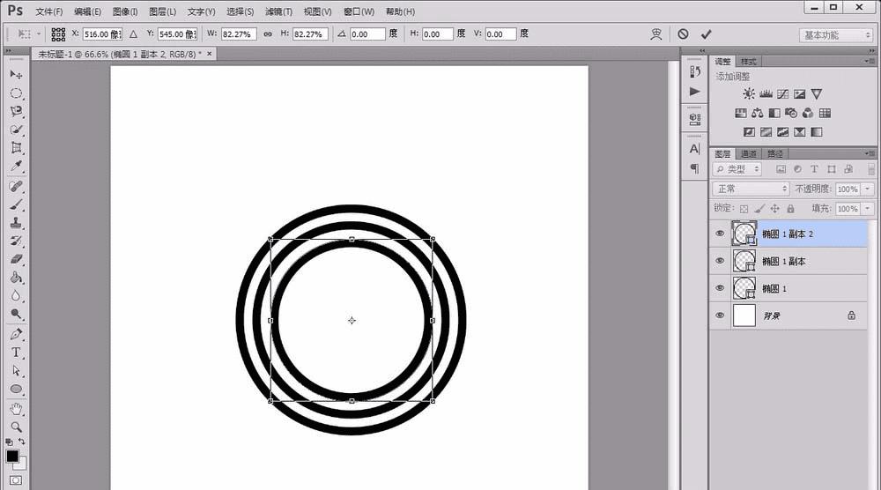Commit the transform with checkmark icon
Screen dimensions: 881x490
[x=707, y=34]
